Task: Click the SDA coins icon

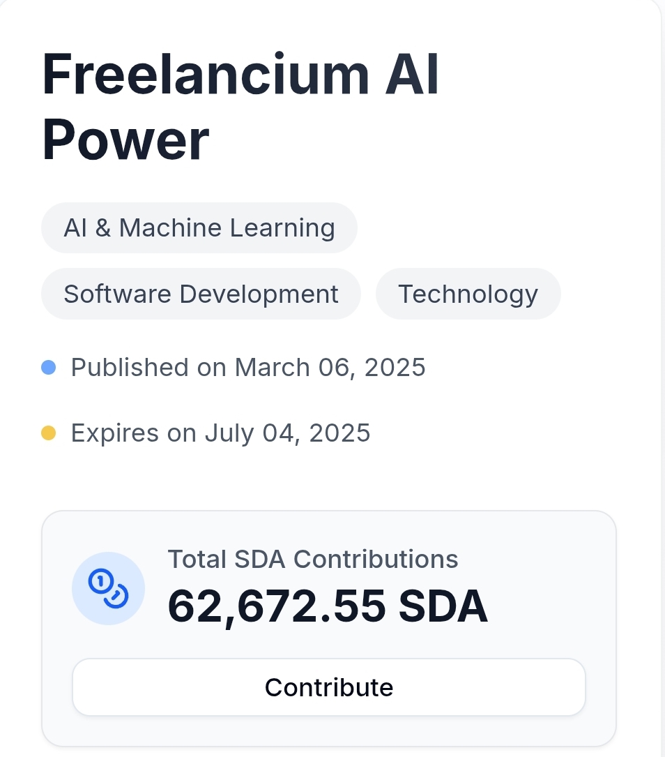Action: coord(108,588)
